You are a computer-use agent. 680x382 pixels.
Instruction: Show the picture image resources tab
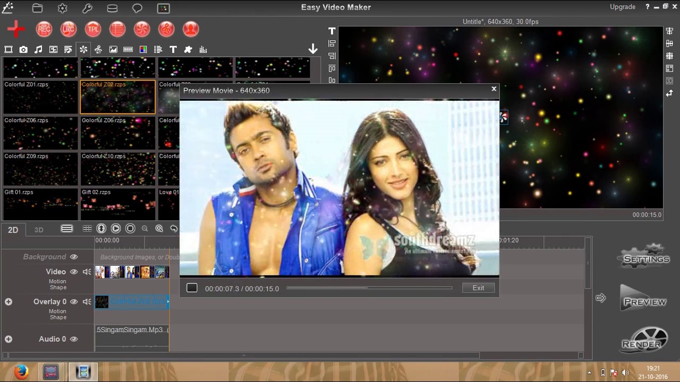pos(113,49)
